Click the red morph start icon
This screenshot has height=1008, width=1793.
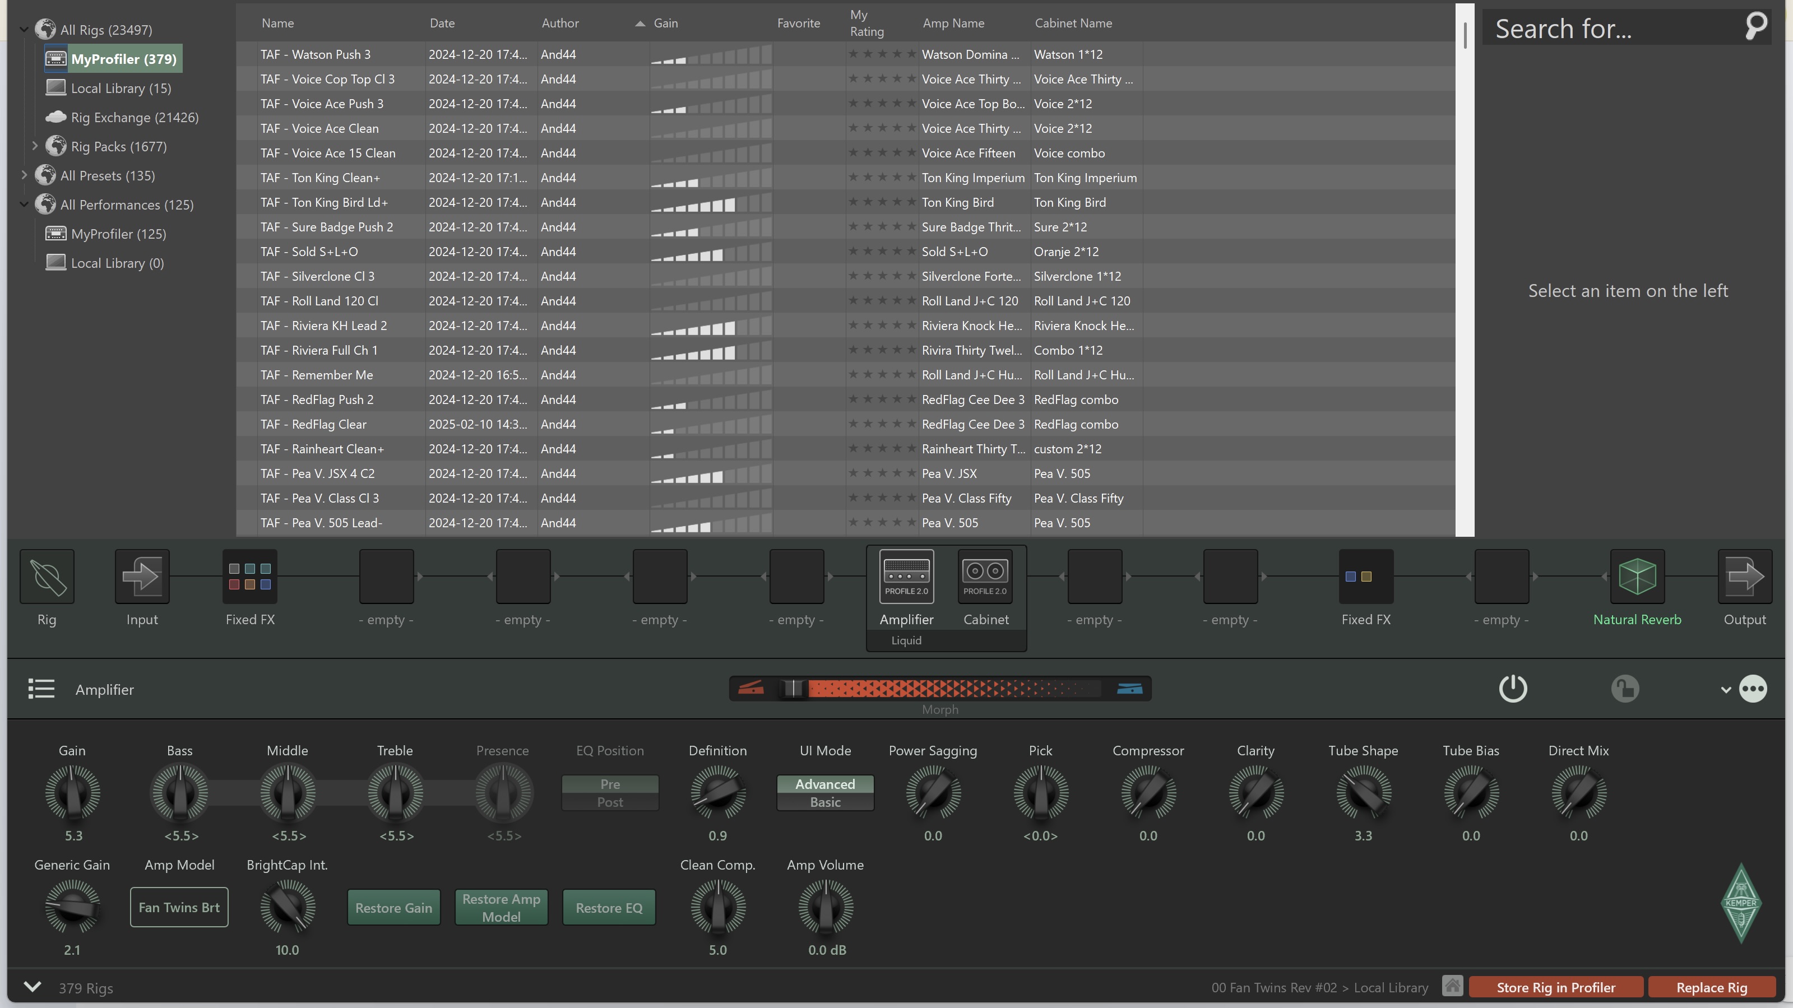point(750,688)
